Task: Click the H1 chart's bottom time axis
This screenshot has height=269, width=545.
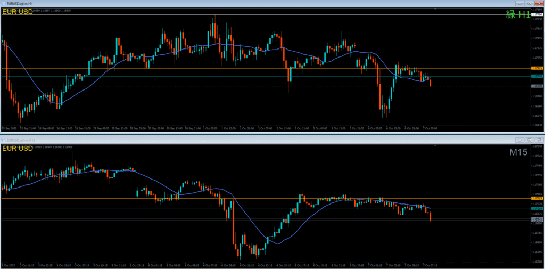Action: (213, 128)
